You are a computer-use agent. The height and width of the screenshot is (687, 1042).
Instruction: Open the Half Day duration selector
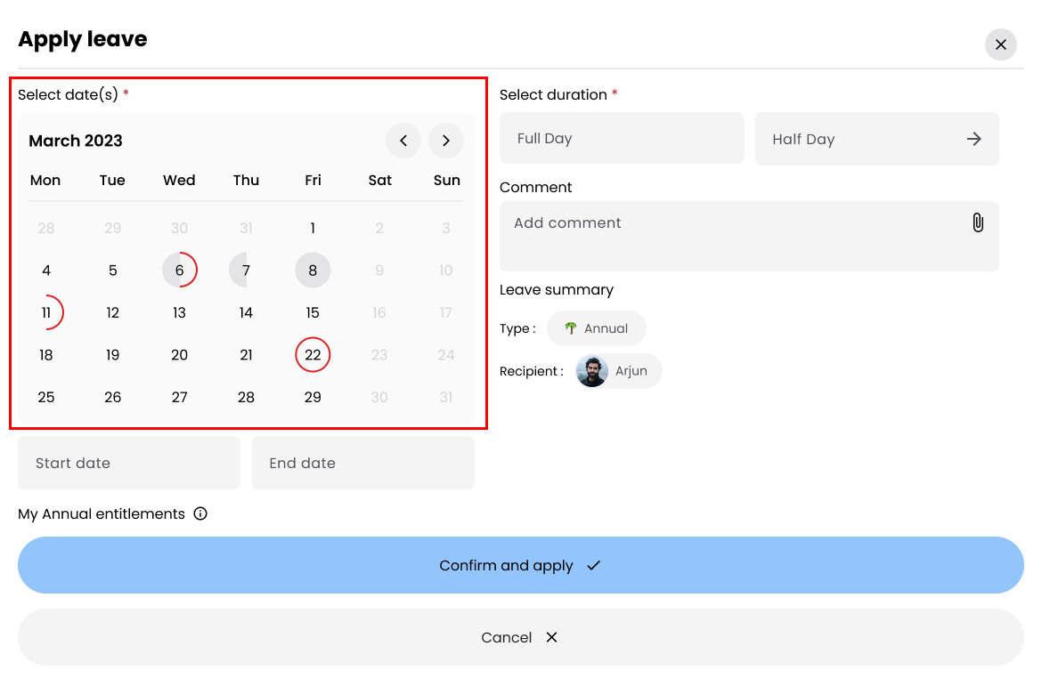coord(876,138)
